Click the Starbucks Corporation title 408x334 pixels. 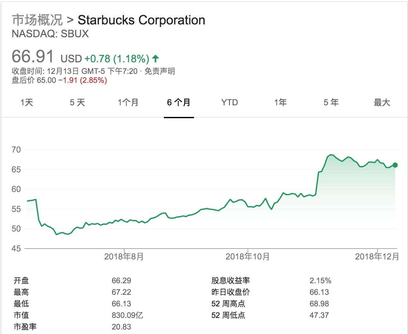click(x=141, y=20)
